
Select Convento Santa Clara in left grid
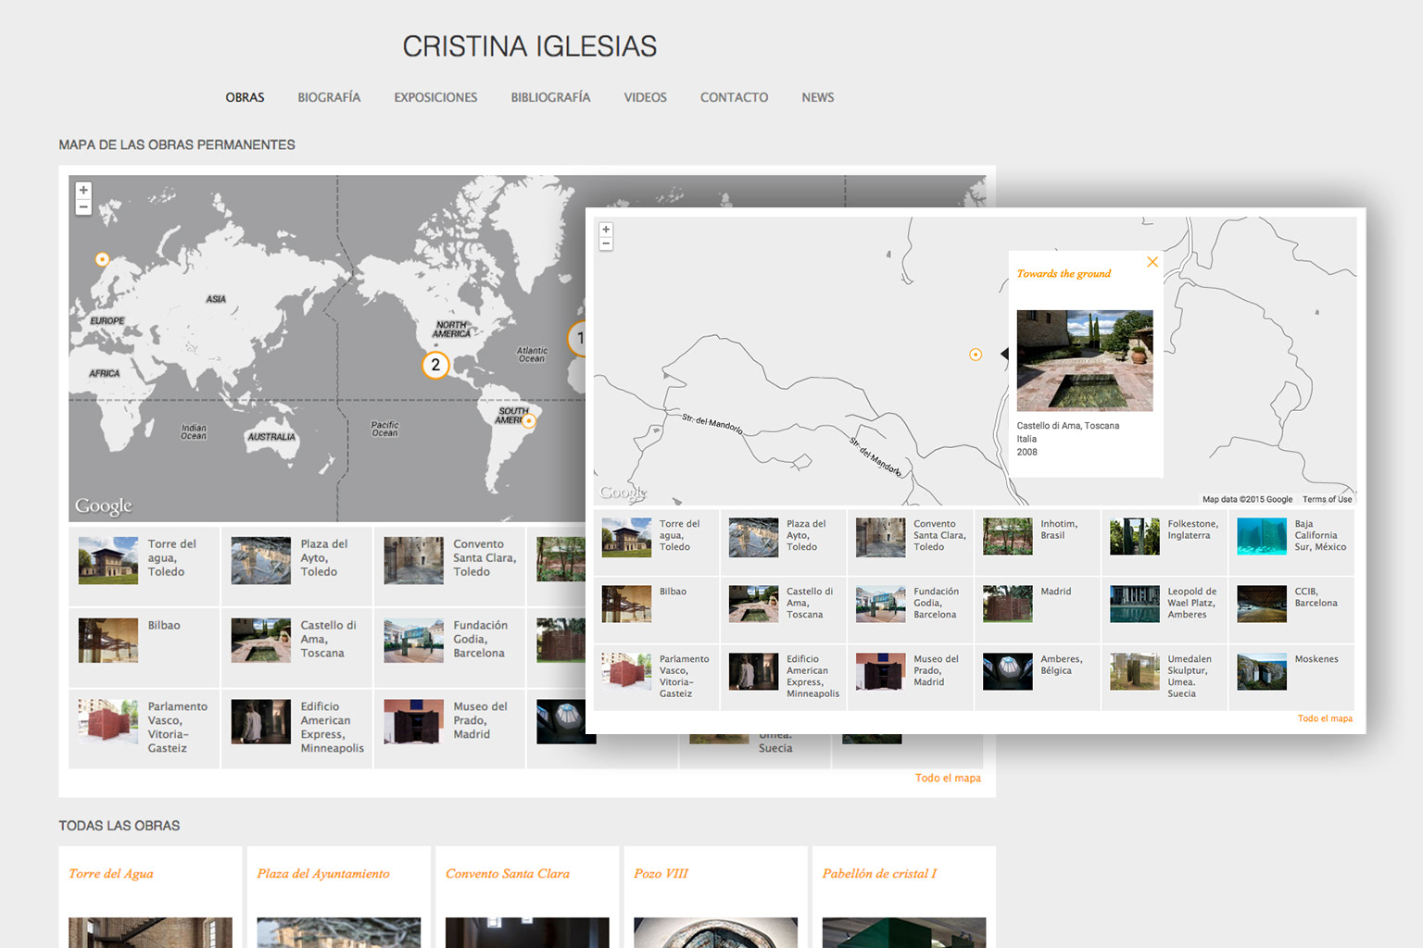[449, 566]
